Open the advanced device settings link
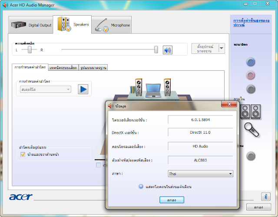The width and height of the screenshot is (278, 217). 251,23
